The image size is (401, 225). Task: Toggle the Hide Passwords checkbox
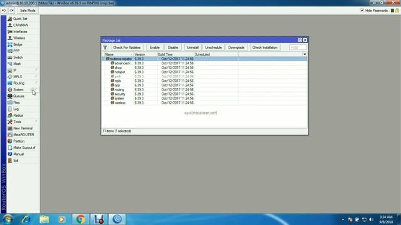tap(362, 11)
